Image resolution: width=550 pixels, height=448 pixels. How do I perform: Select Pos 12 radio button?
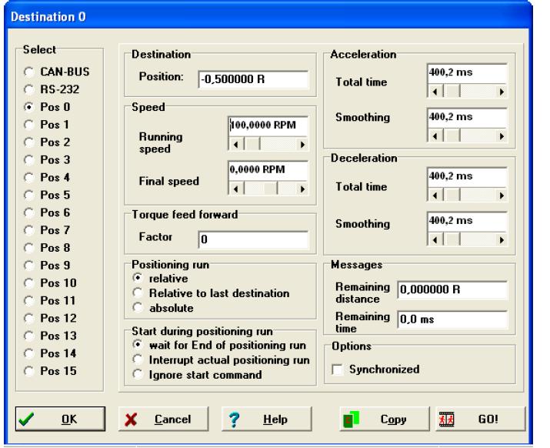(28, 318)
